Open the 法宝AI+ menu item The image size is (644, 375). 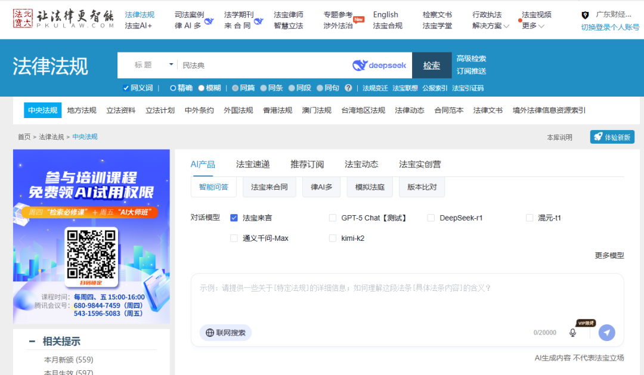tap(138, 26)
